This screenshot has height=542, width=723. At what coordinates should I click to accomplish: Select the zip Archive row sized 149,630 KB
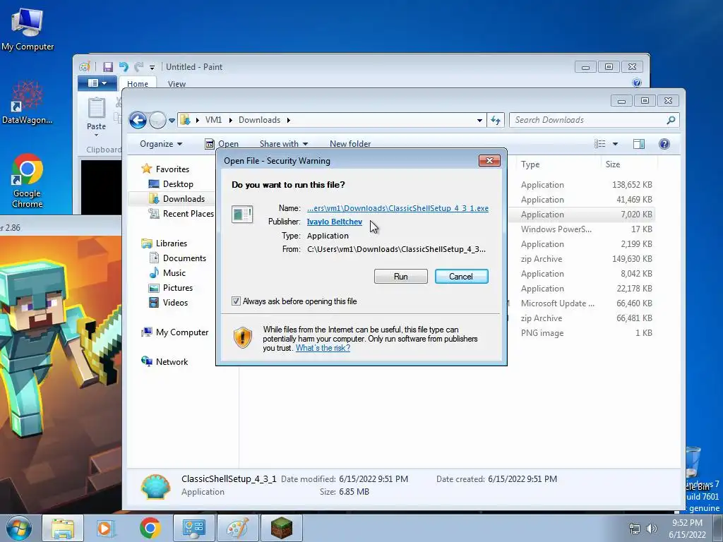click(581, 259)
